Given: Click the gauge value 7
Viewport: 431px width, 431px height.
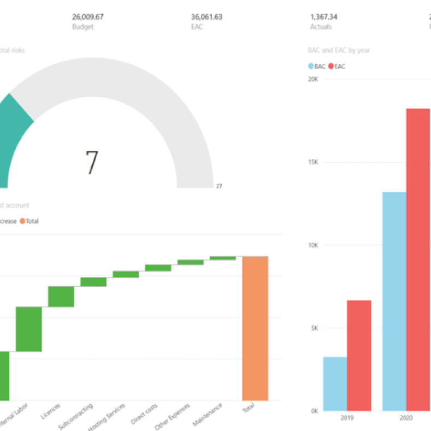Looking at the screenshot, I should pyautogui.click(x=92, y=162).
